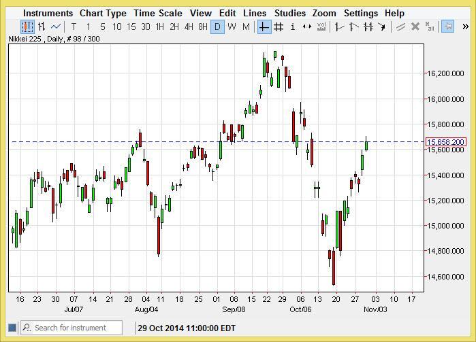Viewport: 476px width, 342px height.
Task: Open the Instruments menu
Action: pyautogui.click(x=48, y=13)
